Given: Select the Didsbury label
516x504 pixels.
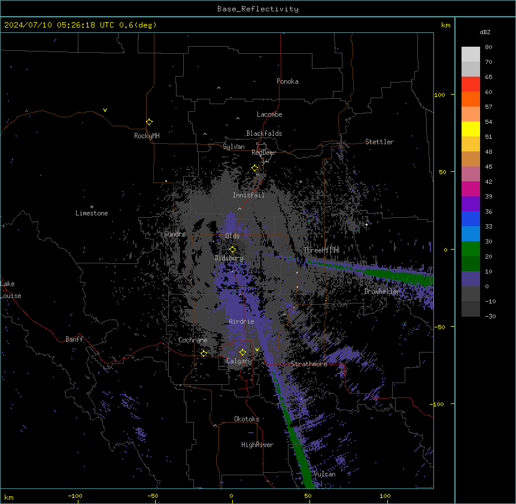Looking at the screenshot, I should click(229, 258).
